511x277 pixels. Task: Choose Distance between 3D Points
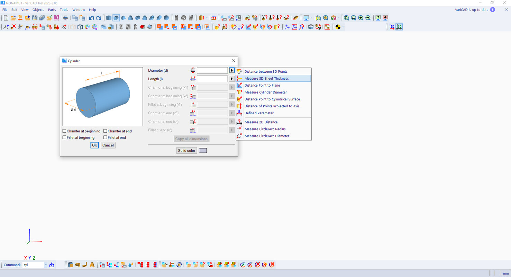tap(273, 71)
